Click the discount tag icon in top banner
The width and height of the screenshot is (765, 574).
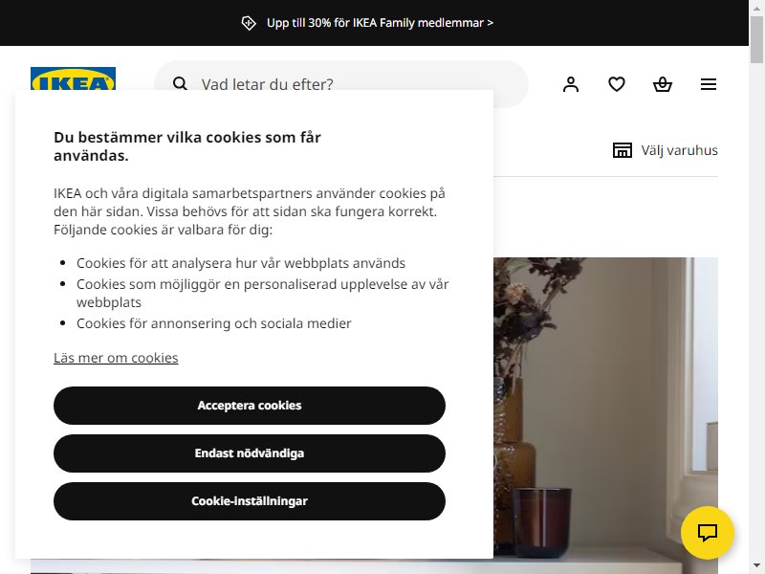tap(249, 23)
